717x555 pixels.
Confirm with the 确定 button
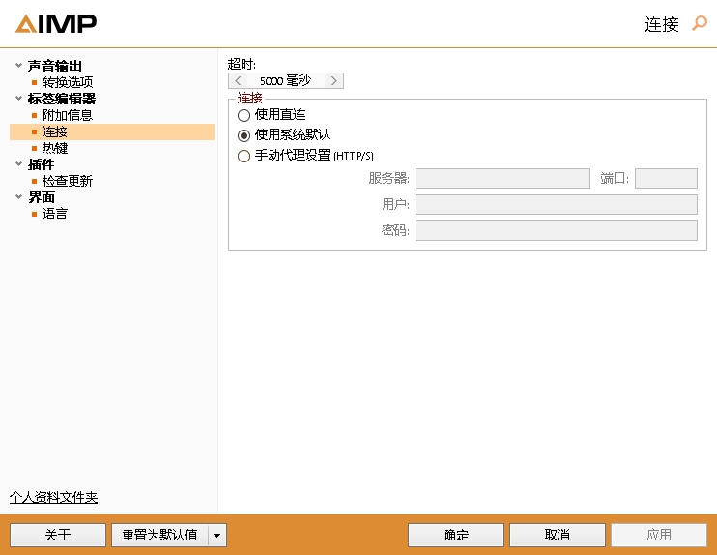point(456,535)
